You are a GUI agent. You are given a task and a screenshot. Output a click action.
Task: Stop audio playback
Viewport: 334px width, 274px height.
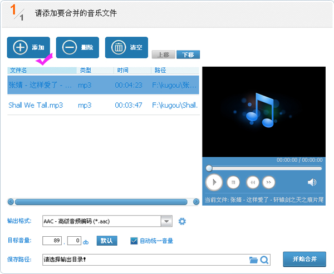[233, 182]
